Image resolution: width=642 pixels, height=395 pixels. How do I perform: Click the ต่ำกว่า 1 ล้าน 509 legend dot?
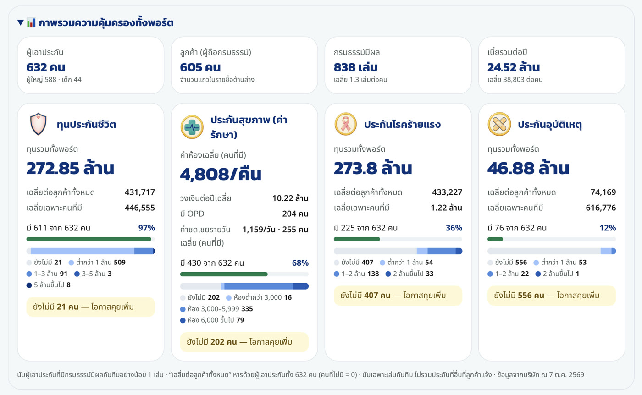tap(71, 263)
